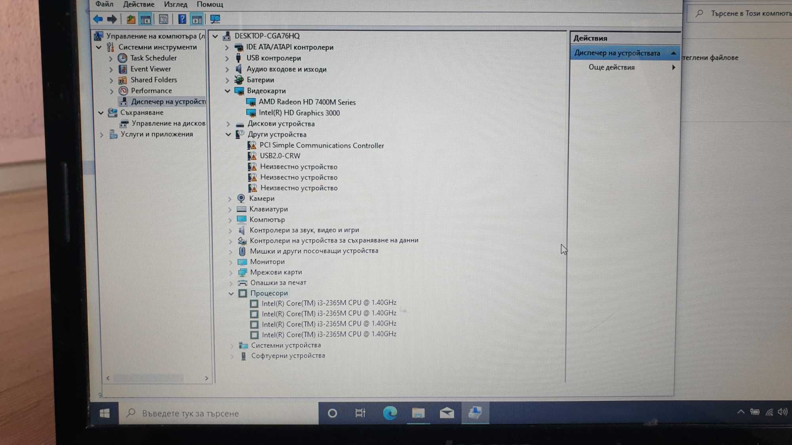This screenshot has width=792, height=445.
Task: Select Task Scheduler clock icon in tree
Action: click(x=123, y=58)
